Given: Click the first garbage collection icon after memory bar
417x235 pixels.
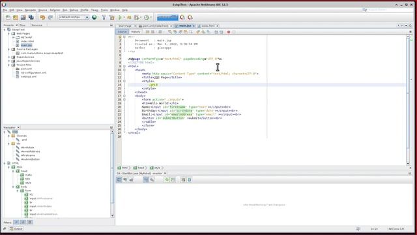Looking at the screenshot, I should click(182, 18).
